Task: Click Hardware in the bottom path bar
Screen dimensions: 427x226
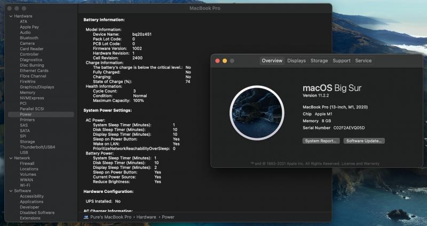Action: [x=146, y=217]
